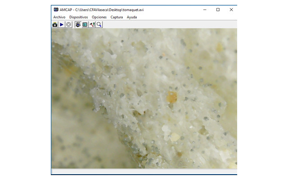Open the Captura menu
The image size is (288, 180).
(117, 17)
